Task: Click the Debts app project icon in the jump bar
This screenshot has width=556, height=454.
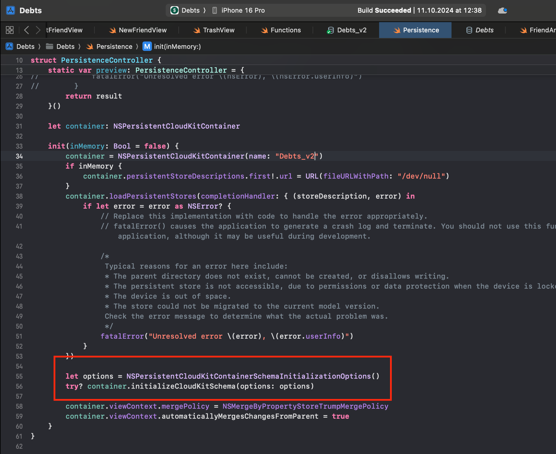Action: coord(10,46)
